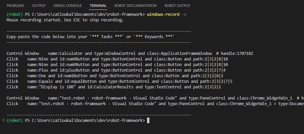304x134 pixels.
Task: Select the DEBUG CONSOLE tab
Action: coord(67,6)
